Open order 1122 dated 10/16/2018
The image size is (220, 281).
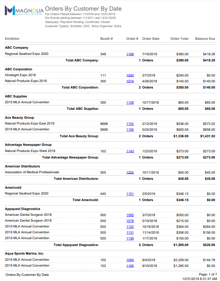(x=130, y=227)
